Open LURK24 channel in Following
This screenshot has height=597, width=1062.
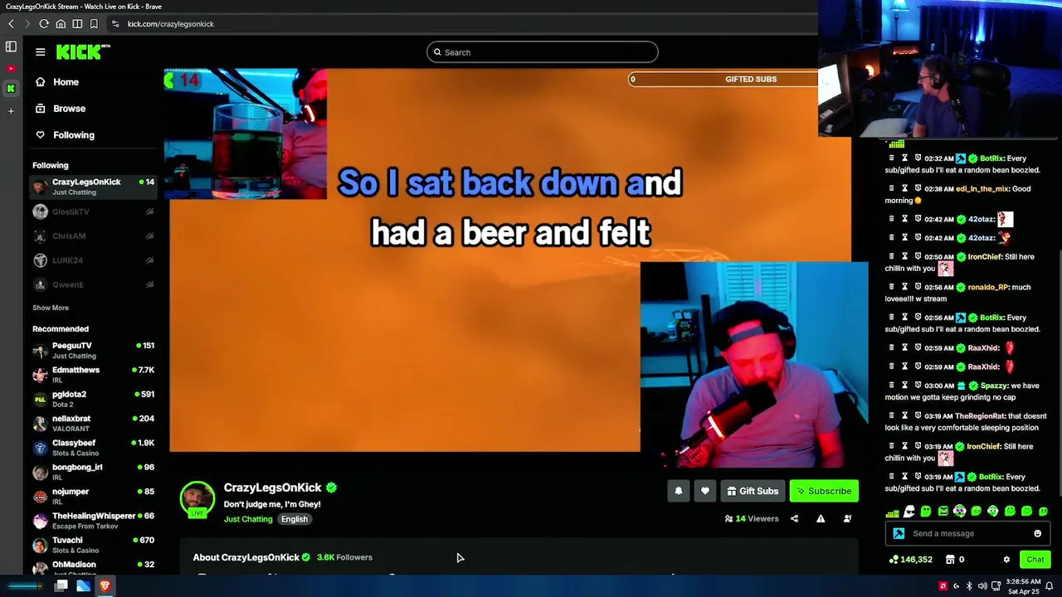point(93,260)
